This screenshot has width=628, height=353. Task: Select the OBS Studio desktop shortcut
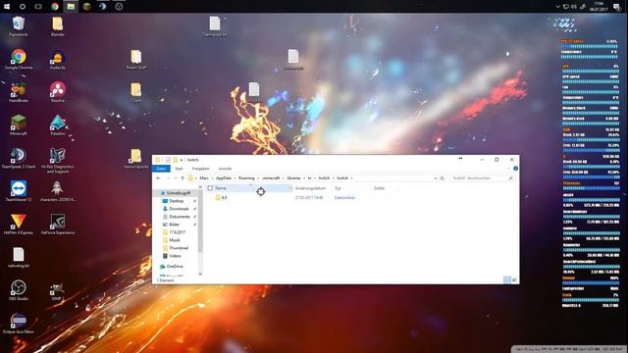19,290
